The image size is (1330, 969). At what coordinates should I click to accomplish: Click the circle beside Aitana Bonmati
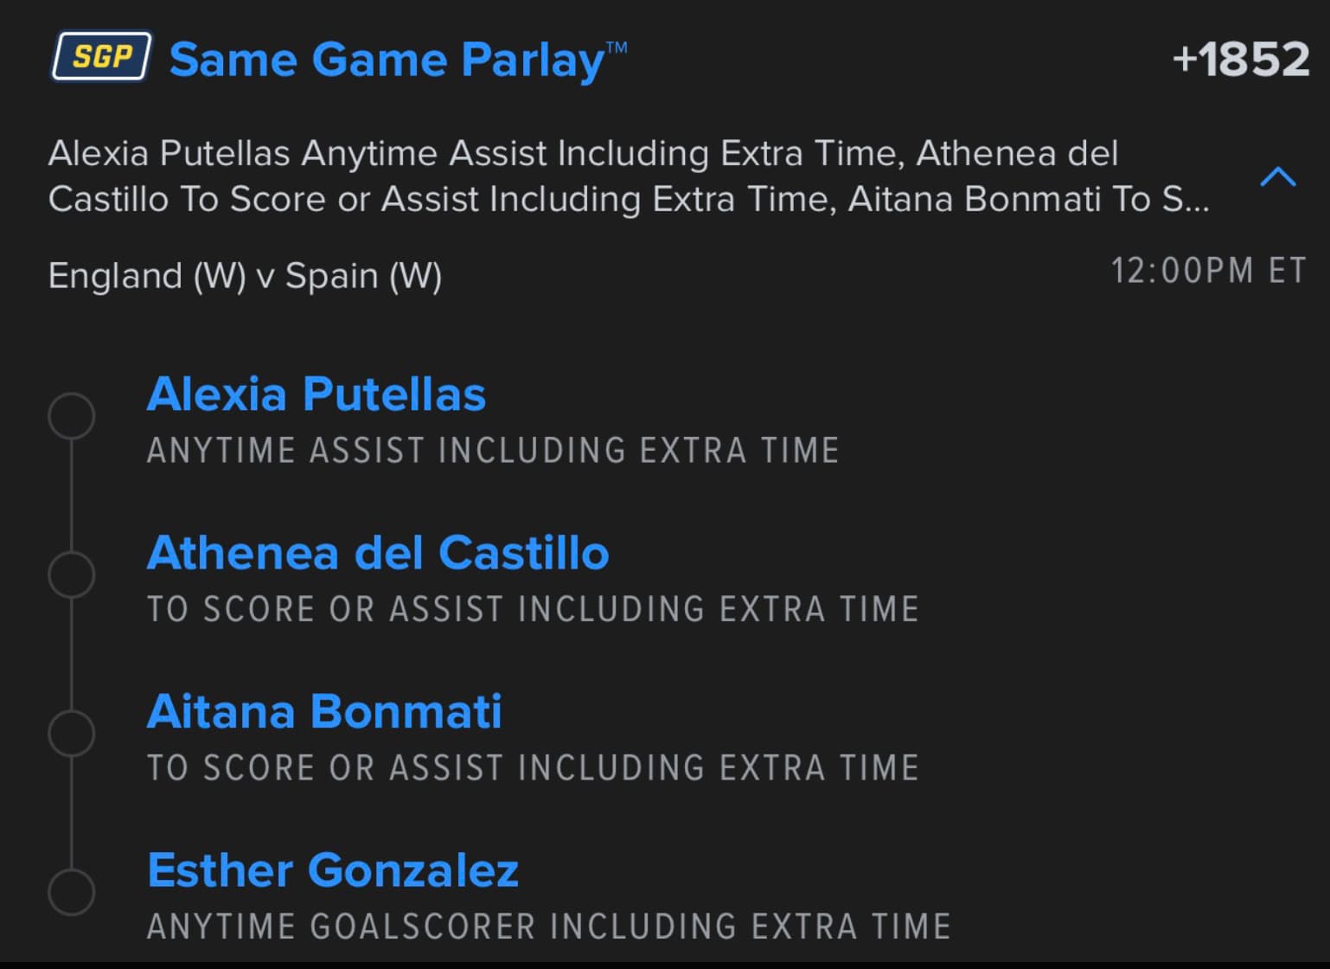[x=71, y=734]
